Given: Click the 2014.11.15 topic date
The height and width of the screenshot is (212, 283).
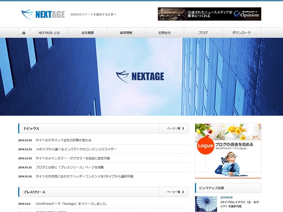Looking at the screenshot, I should [25, 167].
